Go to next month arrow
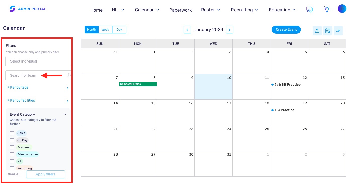This screenshot has width=351, height=185. (x=230, y=30)
